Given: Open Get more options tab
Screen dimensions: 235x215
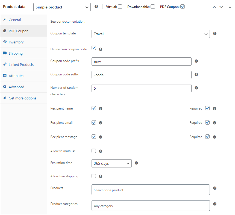Looking at the screenshot, I should (24, 98).
